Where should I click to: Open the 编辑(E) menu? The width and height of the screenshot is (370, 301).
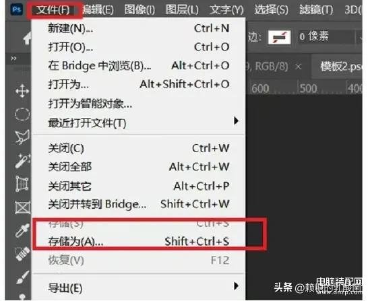point(98,10)
